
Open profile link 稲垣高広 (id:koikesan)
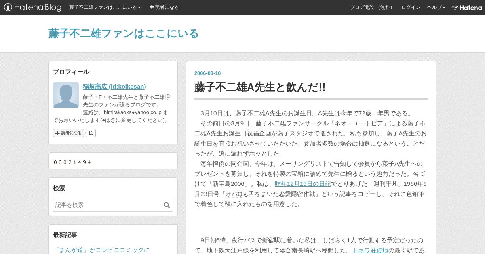click(114, 86)
